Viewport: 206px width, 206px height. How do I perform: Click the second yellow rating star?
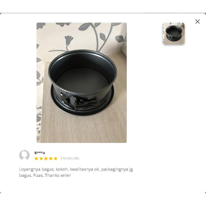pyautogui.click(x=41, y=158)
